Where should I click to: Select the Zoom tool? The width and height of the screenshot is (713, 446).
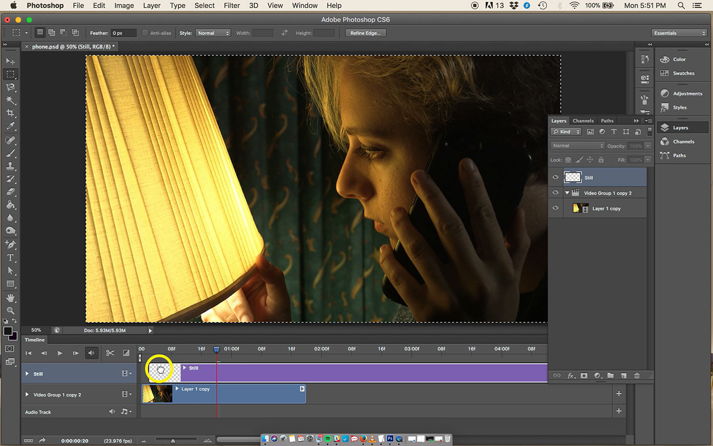[10, 311]
